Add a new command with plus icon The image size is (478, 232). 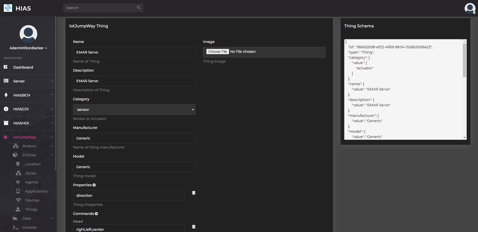coord(96,214)
